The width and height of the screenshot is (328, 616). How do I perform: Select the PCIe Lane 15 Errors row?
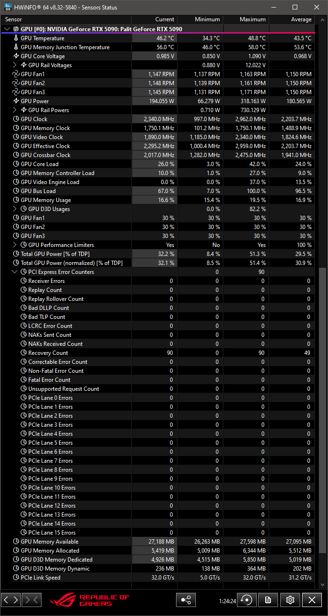coord(158,533)
